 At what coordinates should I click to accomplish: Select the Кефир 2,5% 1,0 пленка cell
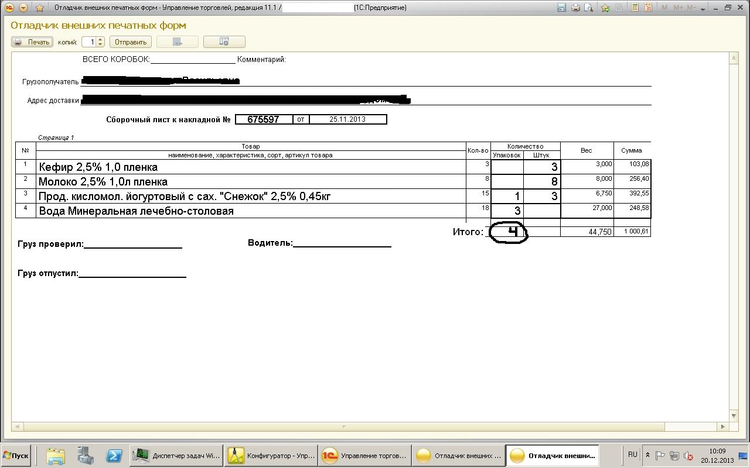pyautogui.click(x=251, y=167)
